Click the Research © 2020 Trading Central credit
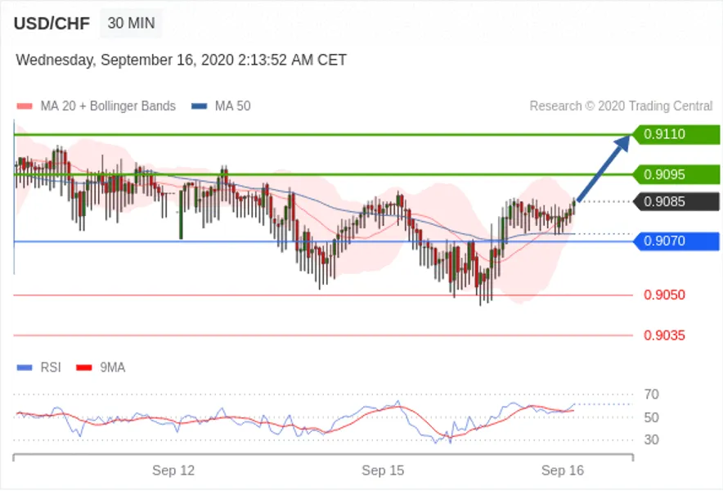 [x=621, y=106]
